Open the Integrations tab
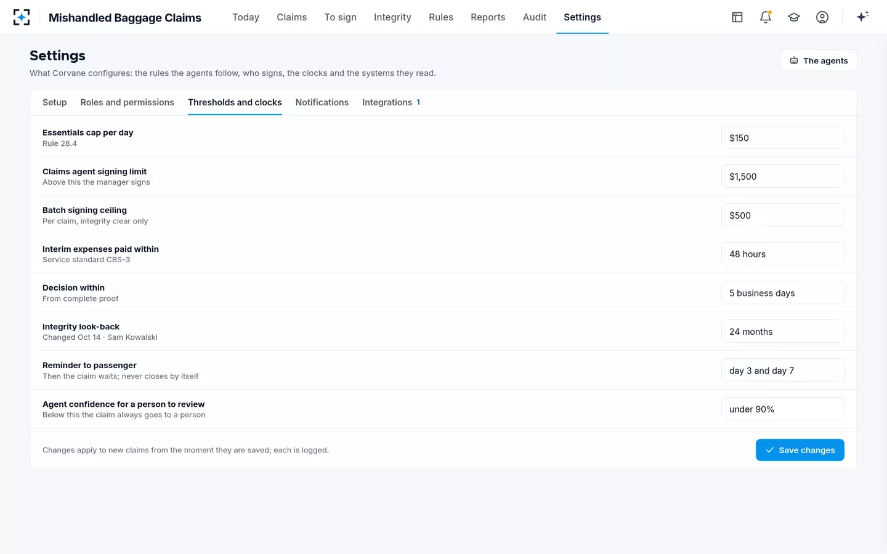This screenshot has height=554, width=887. (391, 102)
